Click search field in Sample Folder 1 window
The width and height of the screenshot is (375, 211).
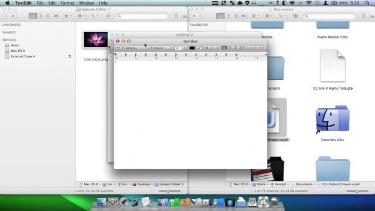click(142, 16)
